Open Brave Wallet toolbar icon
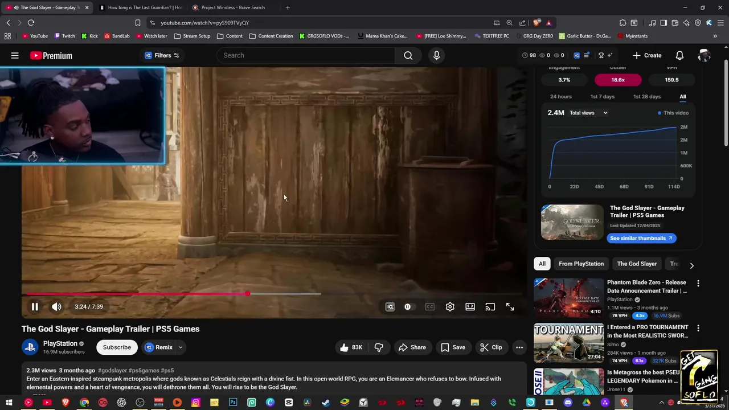 [675, 23]
